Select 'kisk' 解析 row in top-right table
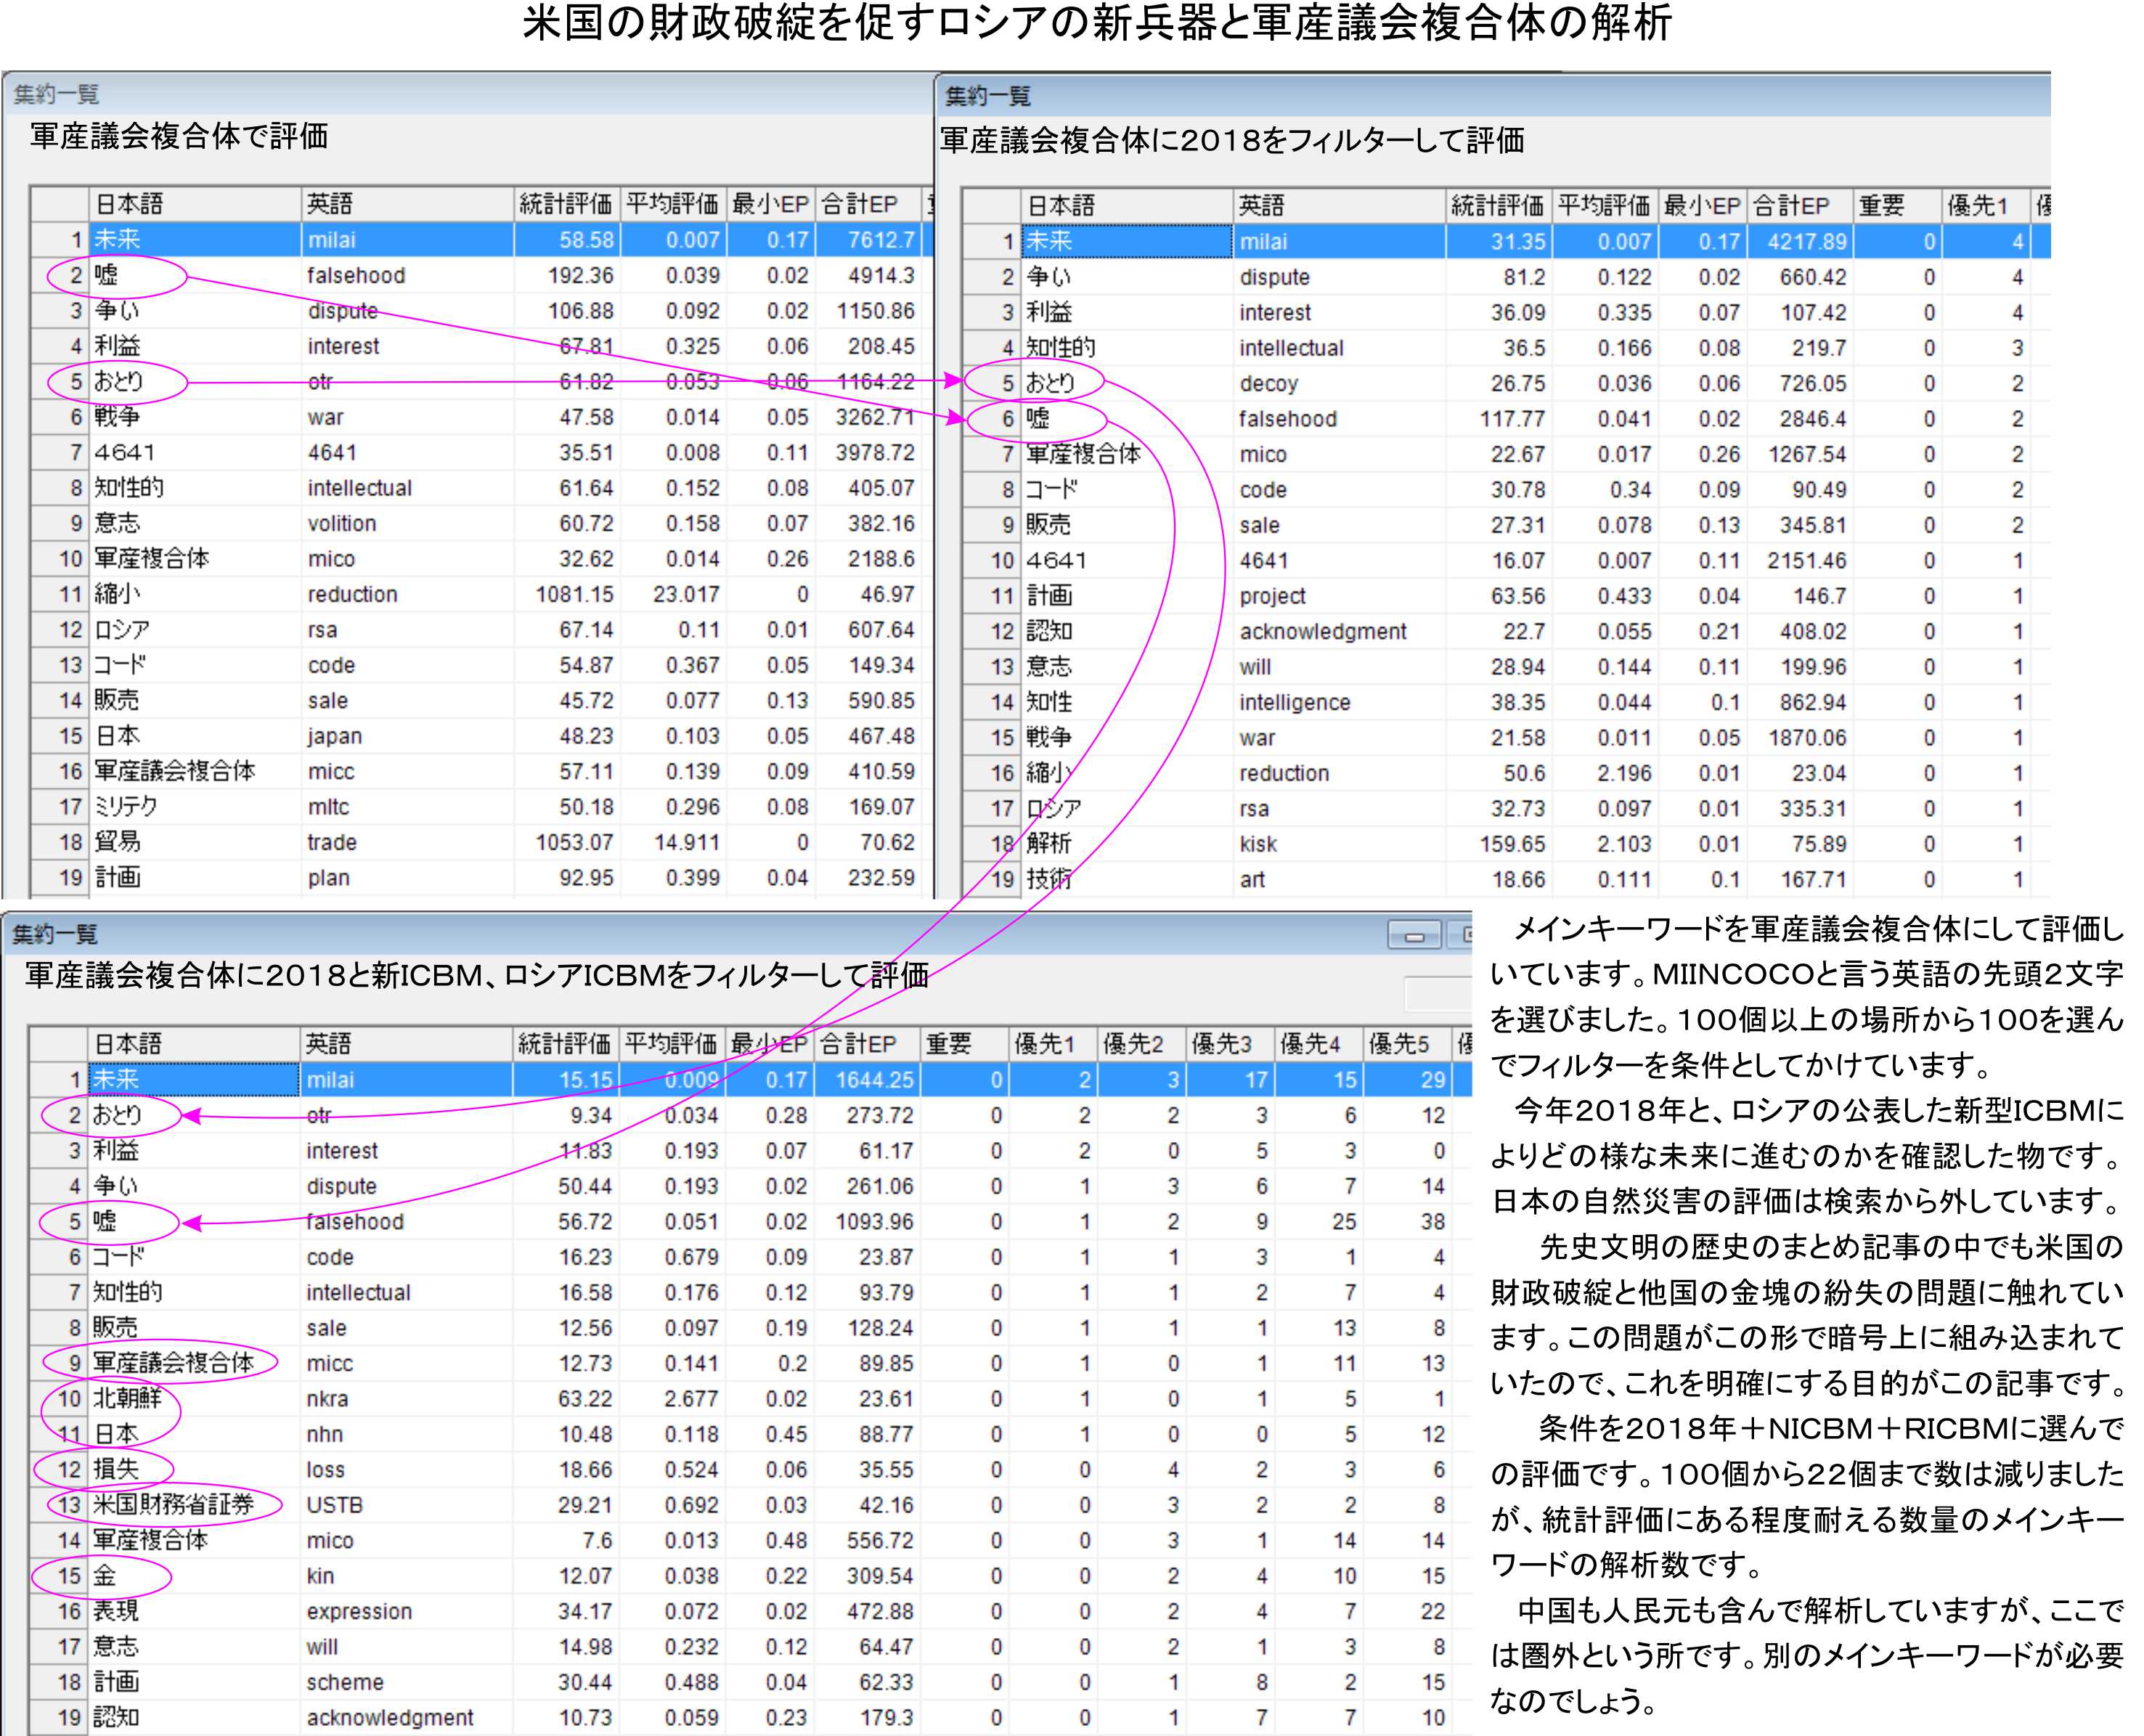 [x=1506, y=845]
